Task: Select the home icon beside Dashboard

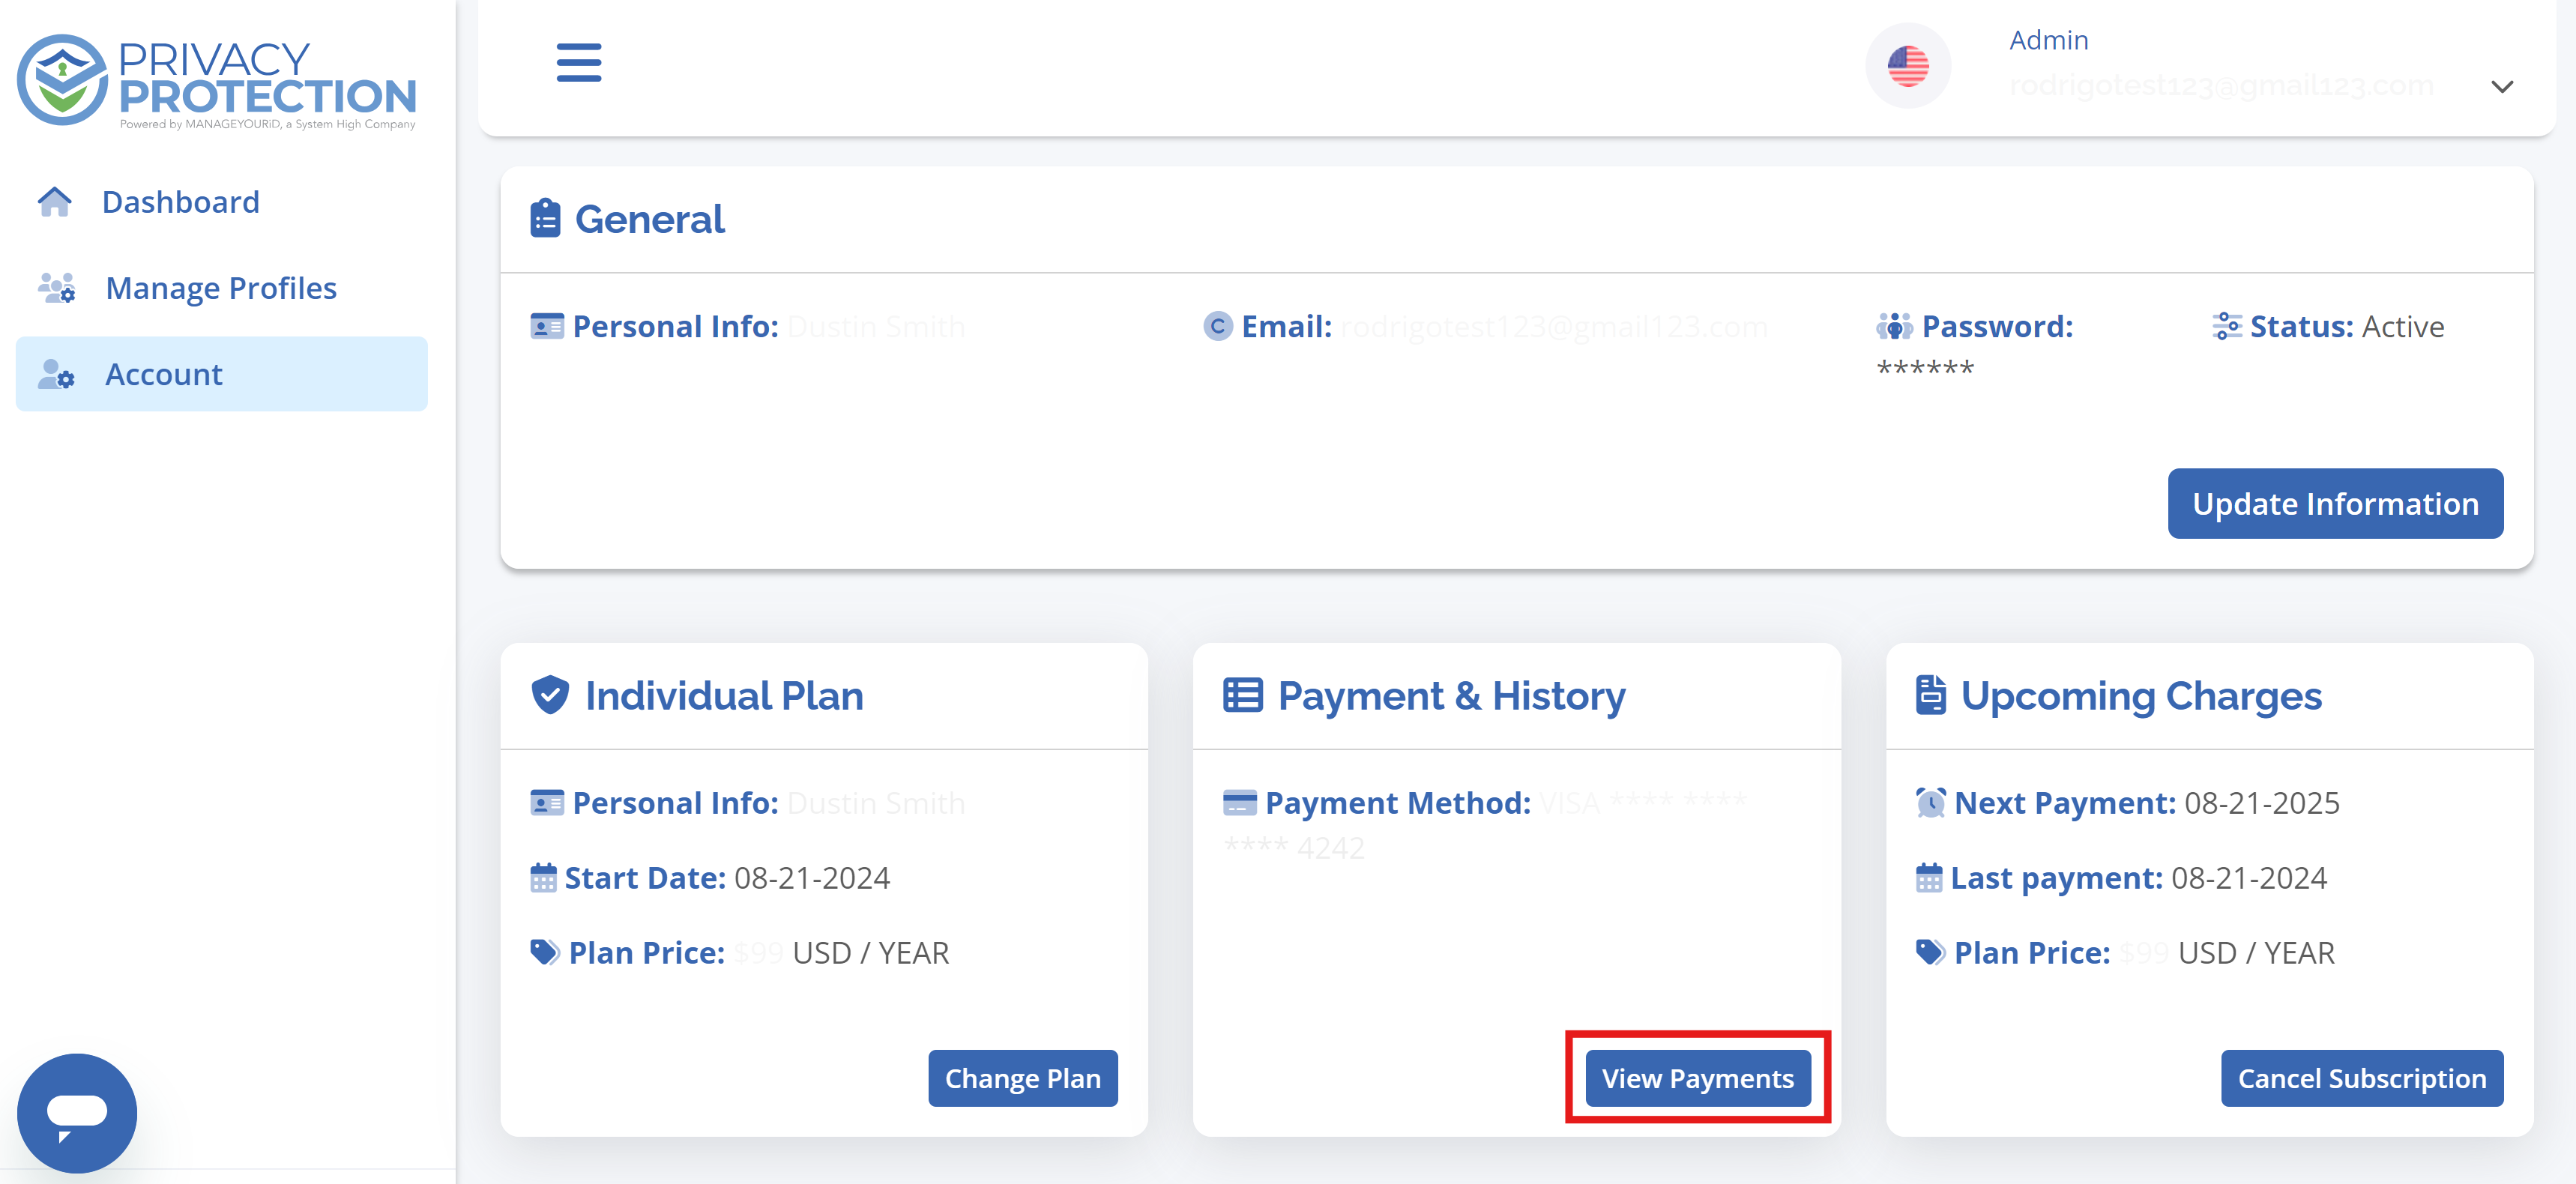Action: pyautogui.click(x=55, y=201)
